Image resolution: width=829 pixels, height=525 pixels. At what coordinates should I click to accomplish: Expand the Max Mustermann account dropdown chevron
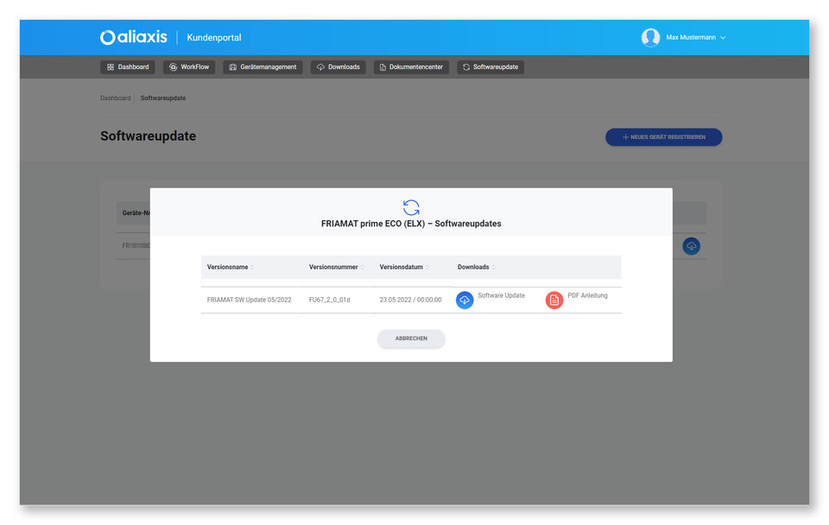723,37
